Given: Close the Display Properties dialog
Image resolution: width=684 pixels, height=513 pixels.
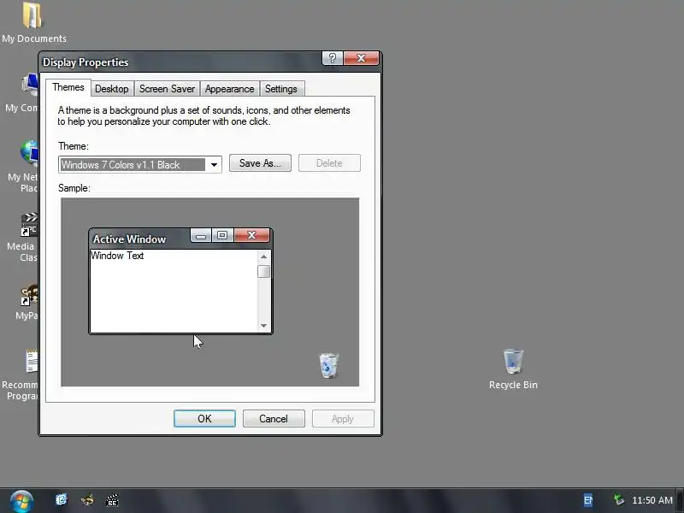Looking at the screenshot, I should [361, 58].
